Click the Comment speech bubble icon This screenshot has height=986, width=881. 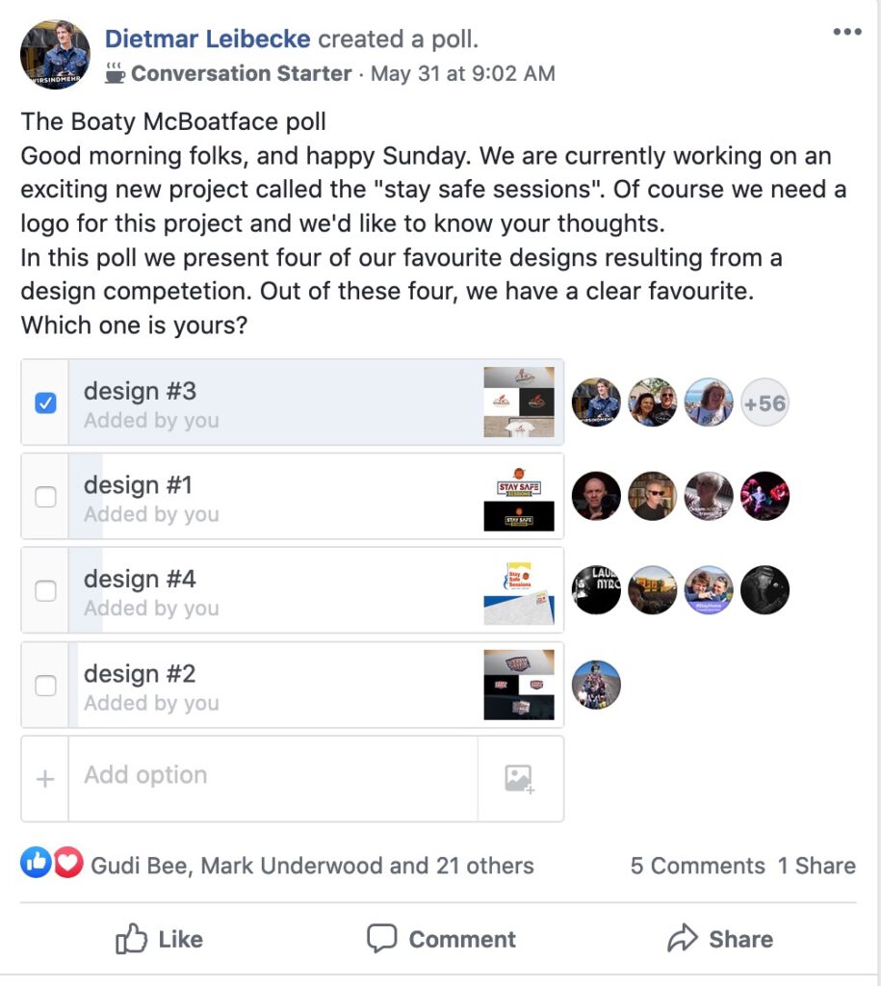coord(381,938)
